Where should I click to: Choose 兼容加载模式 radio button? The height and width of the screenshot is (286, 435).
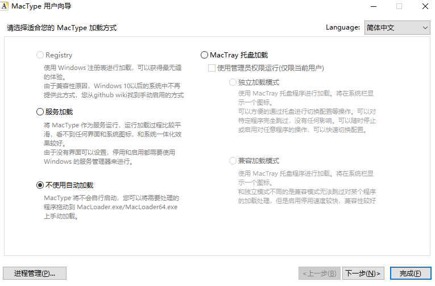click(x=233, y=160)
